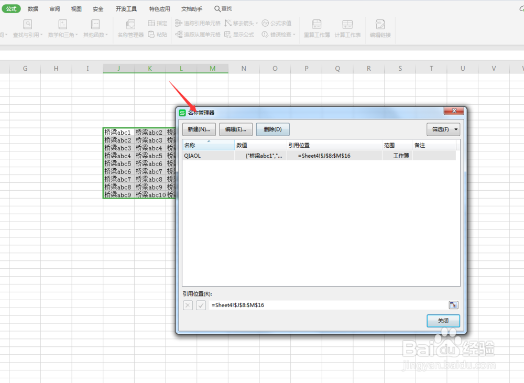
Task: Switch to the 数据 tab
Action: 32,9
